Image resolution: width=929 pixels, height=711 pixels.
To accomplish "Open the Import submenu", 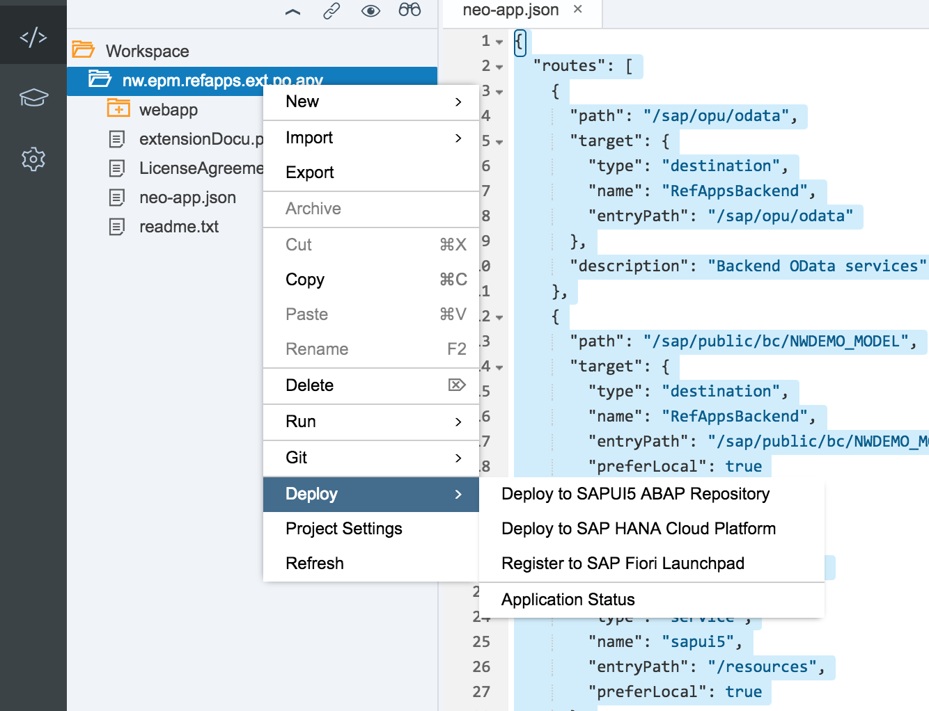I will 371,138.
